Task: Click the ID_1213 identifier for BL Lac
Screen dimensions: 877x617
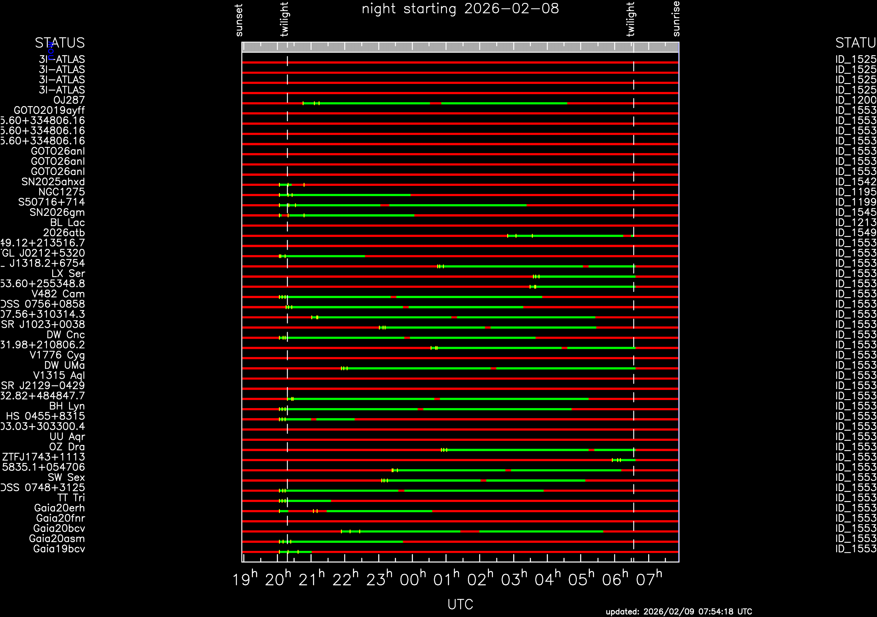Action: pyautogui.click(x=855, y=222)
